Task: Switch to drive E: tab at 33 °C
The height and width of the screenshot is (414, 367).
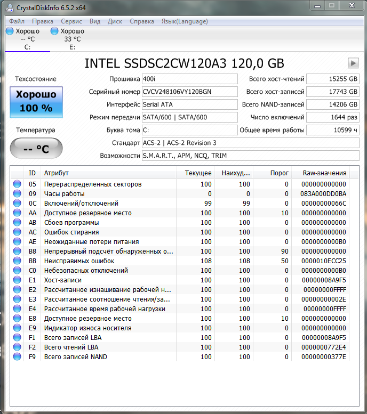Action: tap(72, 39)
